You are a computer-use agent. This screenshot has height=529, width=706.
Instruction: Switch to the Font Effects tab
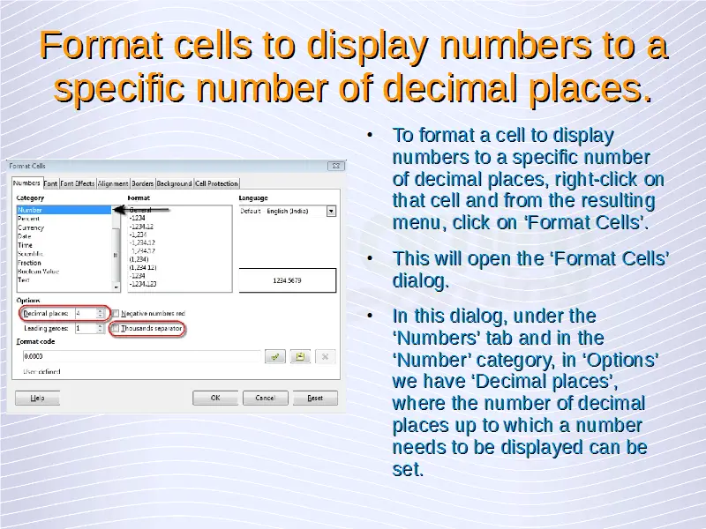pos(79,183)
